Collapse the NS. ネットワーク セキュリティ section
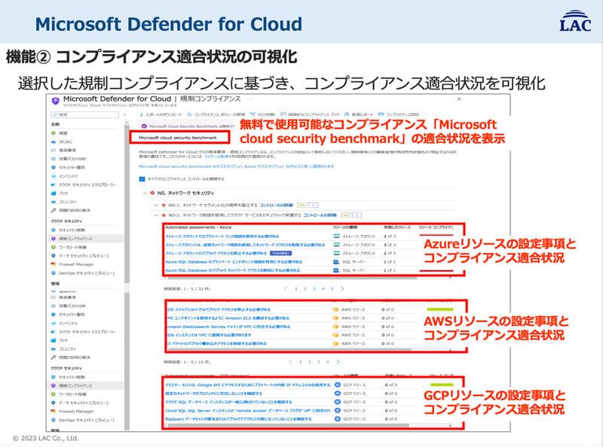This screenshot has height=447, width=603. (145, 193)
